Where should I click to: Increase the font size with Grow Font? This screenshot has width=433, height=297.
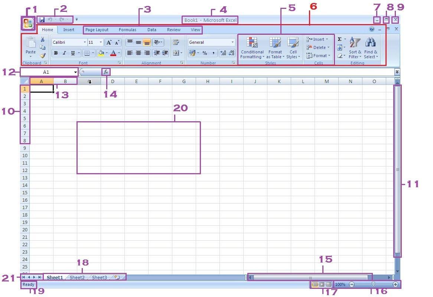click(109, 43)
